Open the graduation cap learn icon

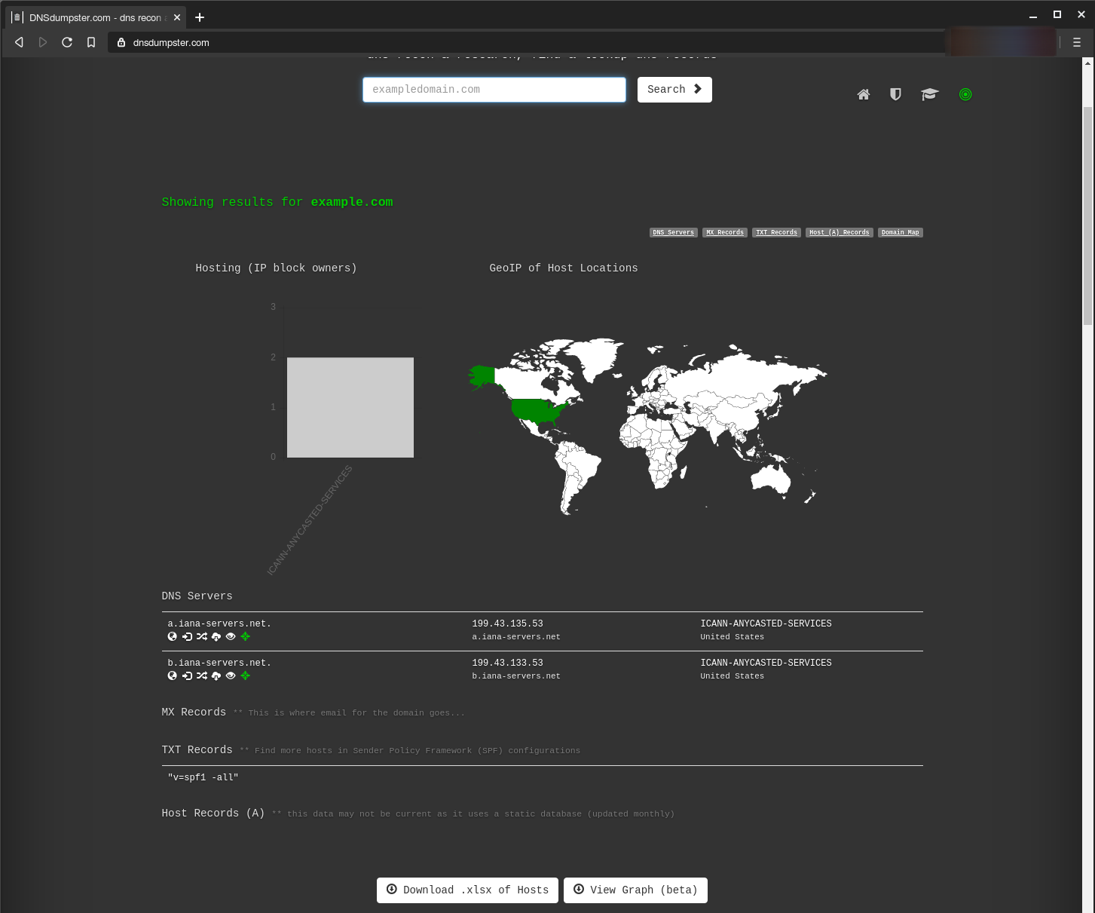(x=929, y=94)
